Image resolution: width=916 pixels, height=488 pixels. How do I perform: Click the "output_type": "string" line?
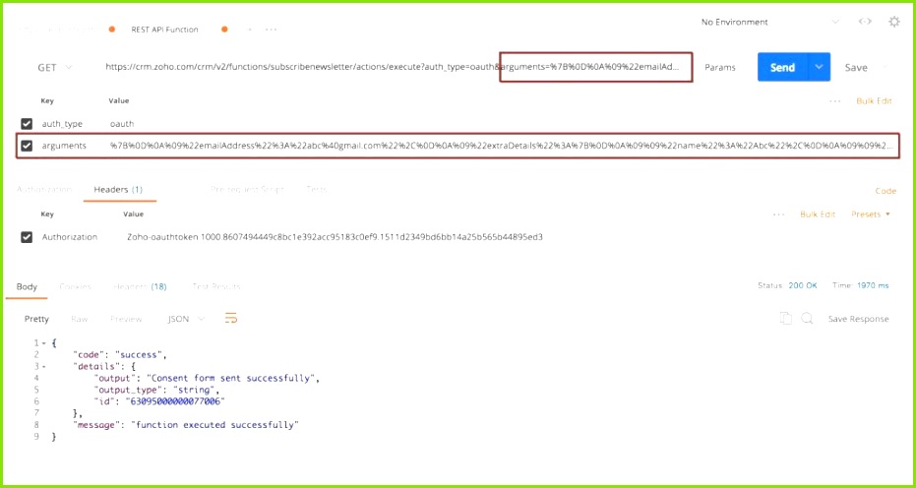[156, 390]
